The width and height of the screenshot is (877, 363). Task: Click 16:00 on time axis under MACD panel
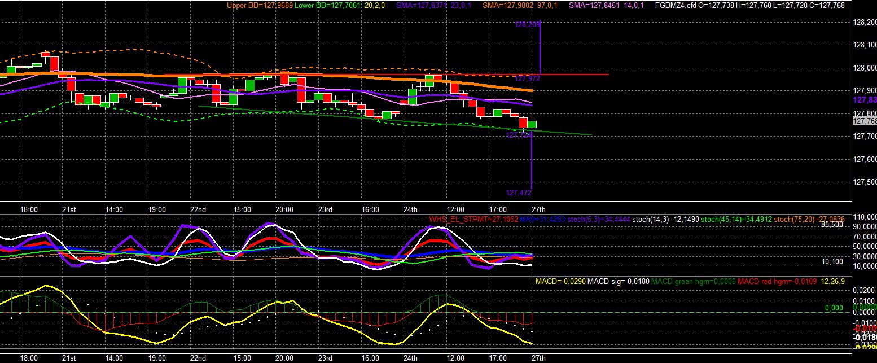pos(370,358)
